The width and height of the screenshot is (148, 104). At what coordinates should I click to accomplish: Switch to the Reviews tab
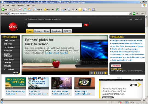tap(38, 31)
